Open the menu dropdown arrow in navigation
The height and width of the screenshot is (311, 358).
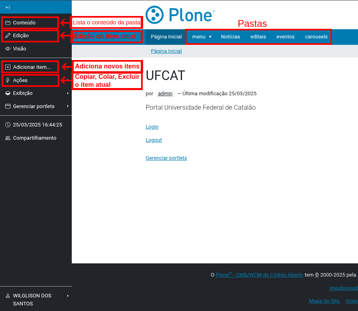210,37
